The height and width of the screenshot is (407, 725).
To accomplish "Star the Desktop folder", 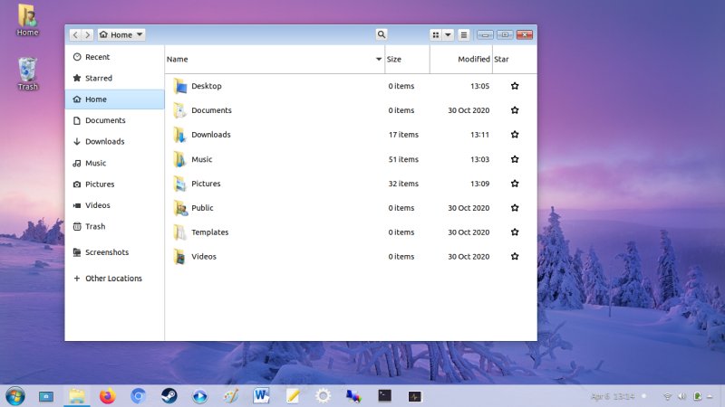I will pos(515,86).
